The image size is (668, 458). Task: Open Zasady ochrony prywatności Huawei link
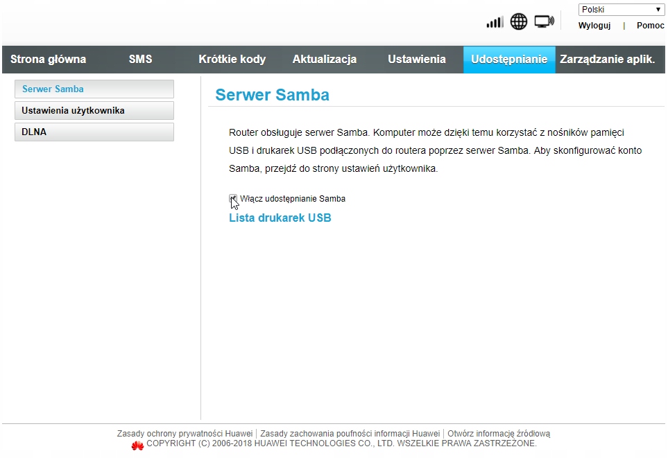click(x=185, y=434)
